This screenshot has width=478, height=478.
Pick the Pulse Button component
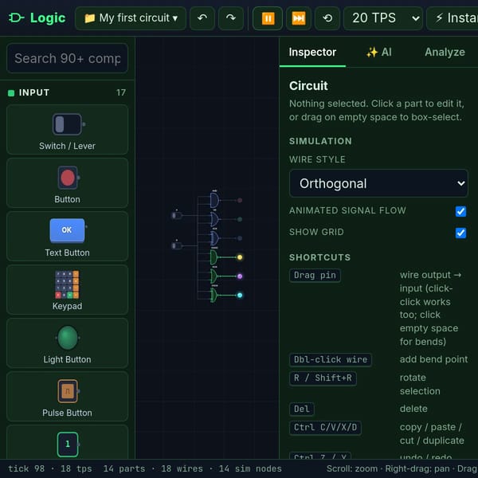click(68, 396)
